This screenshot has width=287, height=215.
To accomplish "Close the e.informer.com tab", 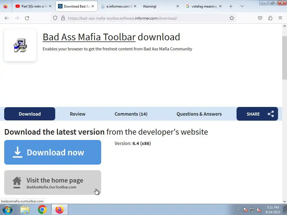I will pyautogui.click(x=135, y=6).
